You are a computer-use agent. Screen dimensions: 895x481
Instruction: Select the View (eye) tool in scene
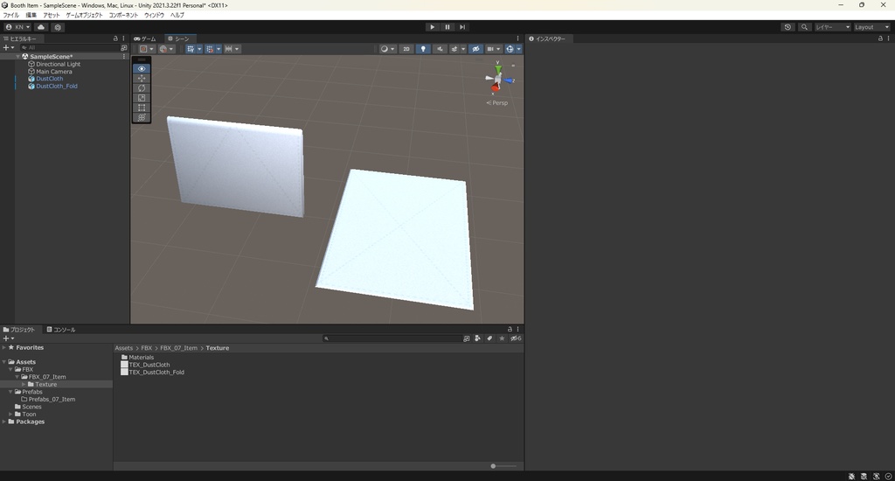(142, 68)
